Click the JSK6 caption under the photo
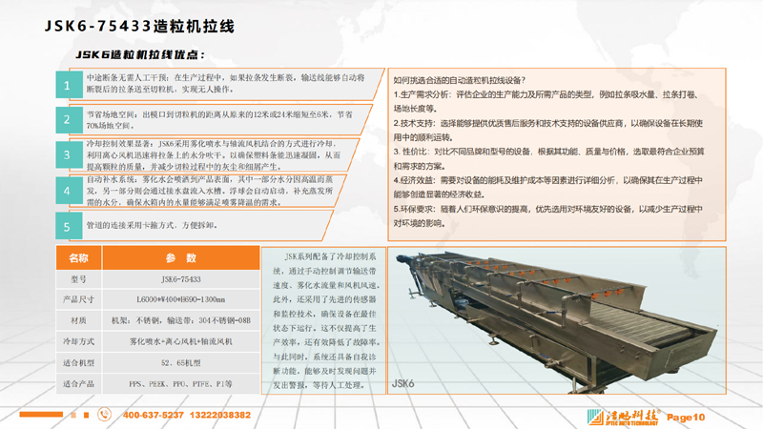Screen dimensions: 763x429 tap(402, 383)
